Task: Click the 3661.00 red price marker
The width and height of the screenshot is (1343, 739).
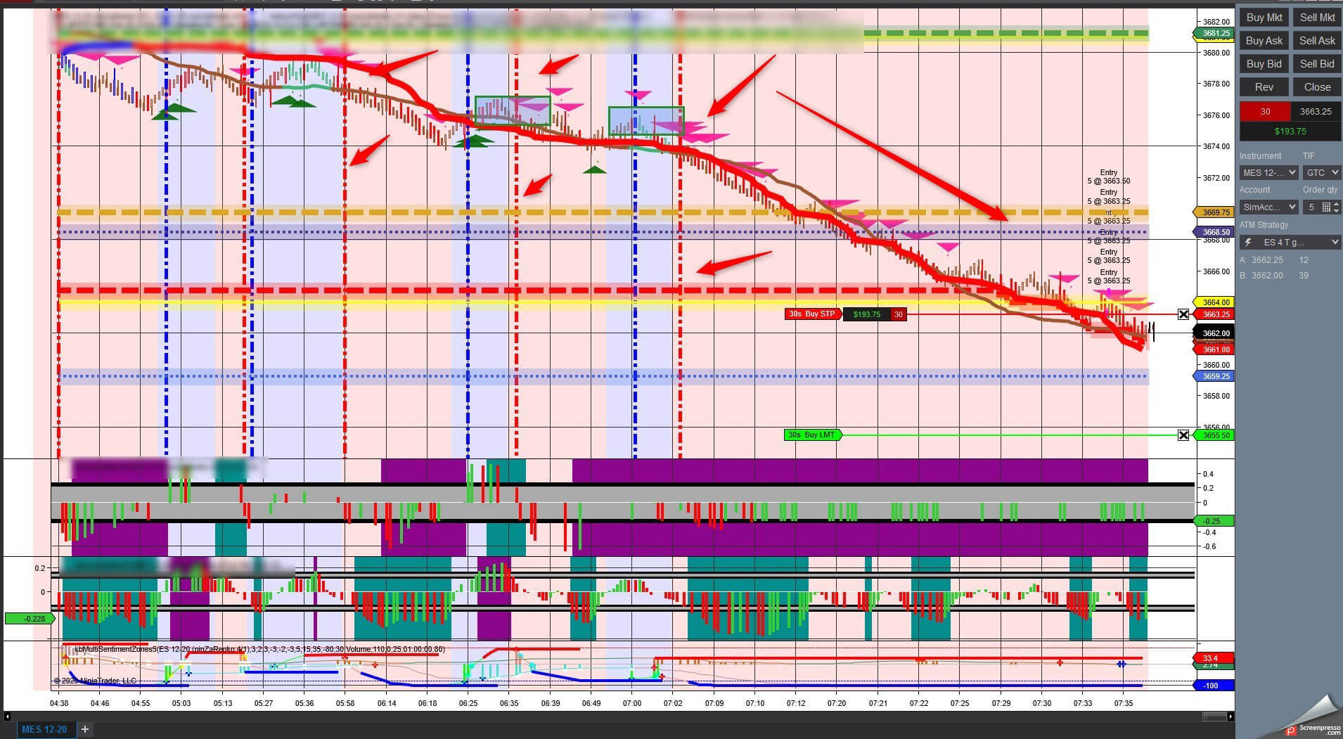Action: coord(1215,349)
